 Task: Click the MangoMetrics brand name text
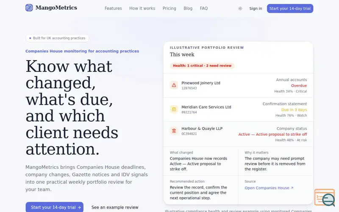pos(56,8)
